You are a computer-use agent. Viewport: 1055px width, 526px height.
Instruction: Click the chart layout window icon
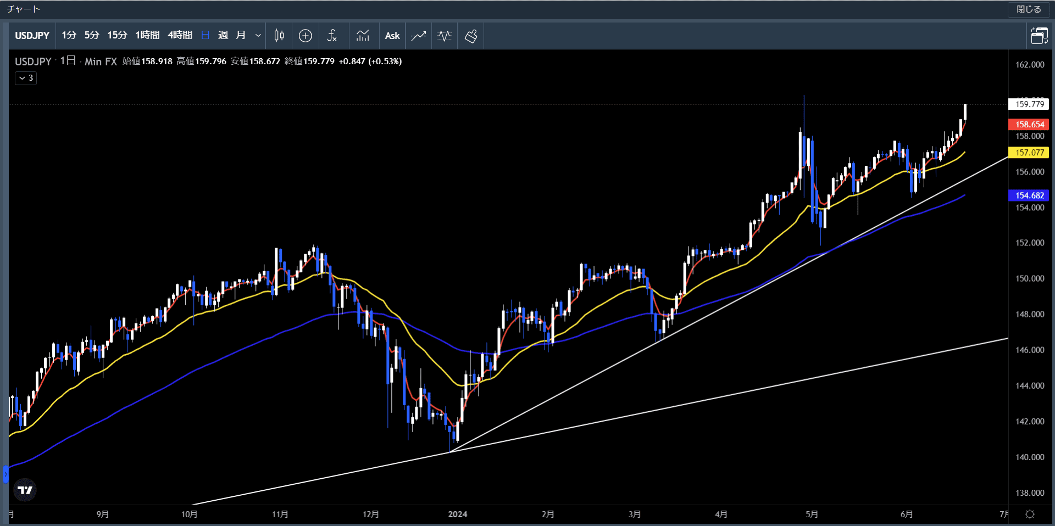pos(1039,36)
